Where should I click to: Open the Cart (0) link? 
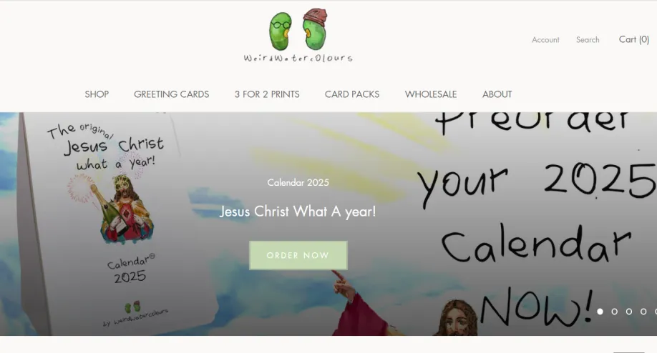tap(634, 39)
